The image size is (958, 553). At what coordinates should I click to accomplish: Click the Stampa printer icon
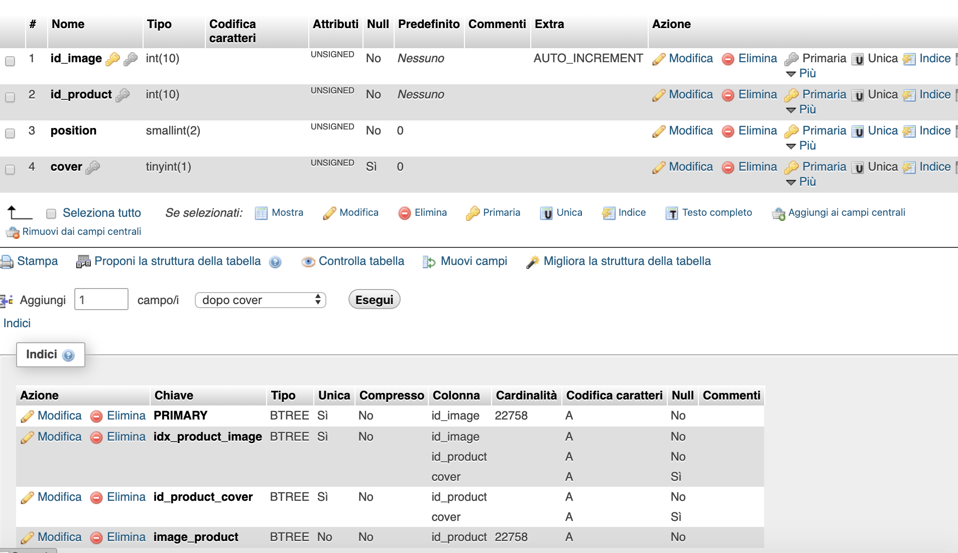coord(7,261)
